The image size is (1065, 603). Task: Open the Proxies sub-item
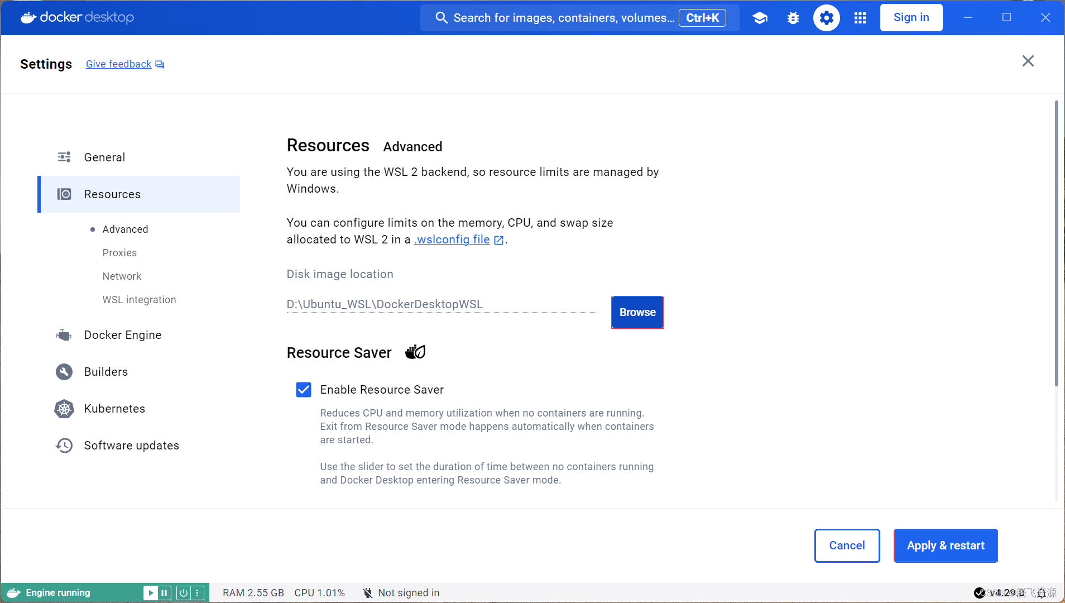click(x=119, y=253)
